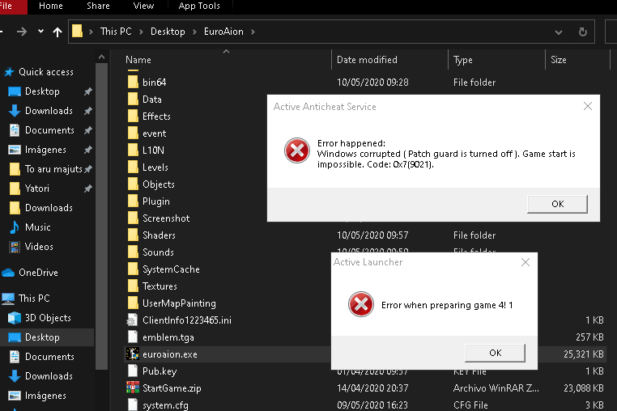Open Music folder in Quick access
Viewport: 617px width, 411px height.
point(37,227)
